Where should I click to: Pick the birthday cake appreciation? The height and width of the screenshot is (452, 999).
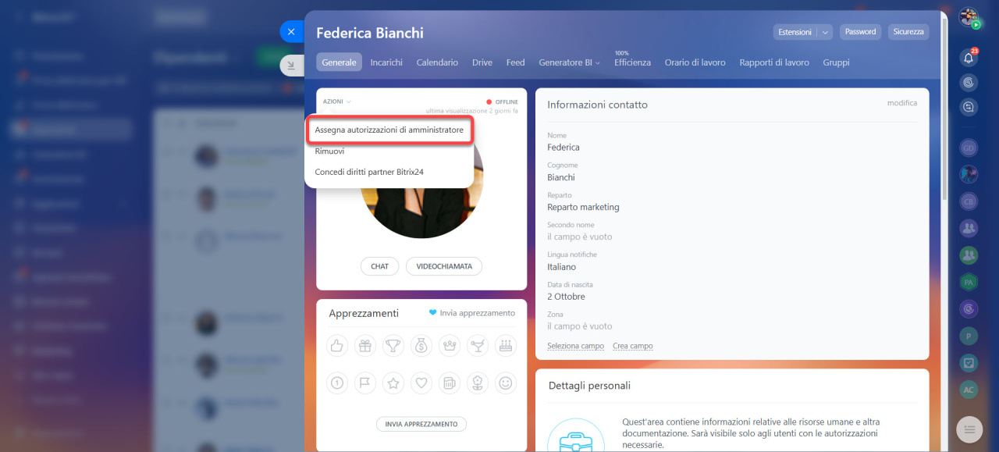[x=506, y=345]
